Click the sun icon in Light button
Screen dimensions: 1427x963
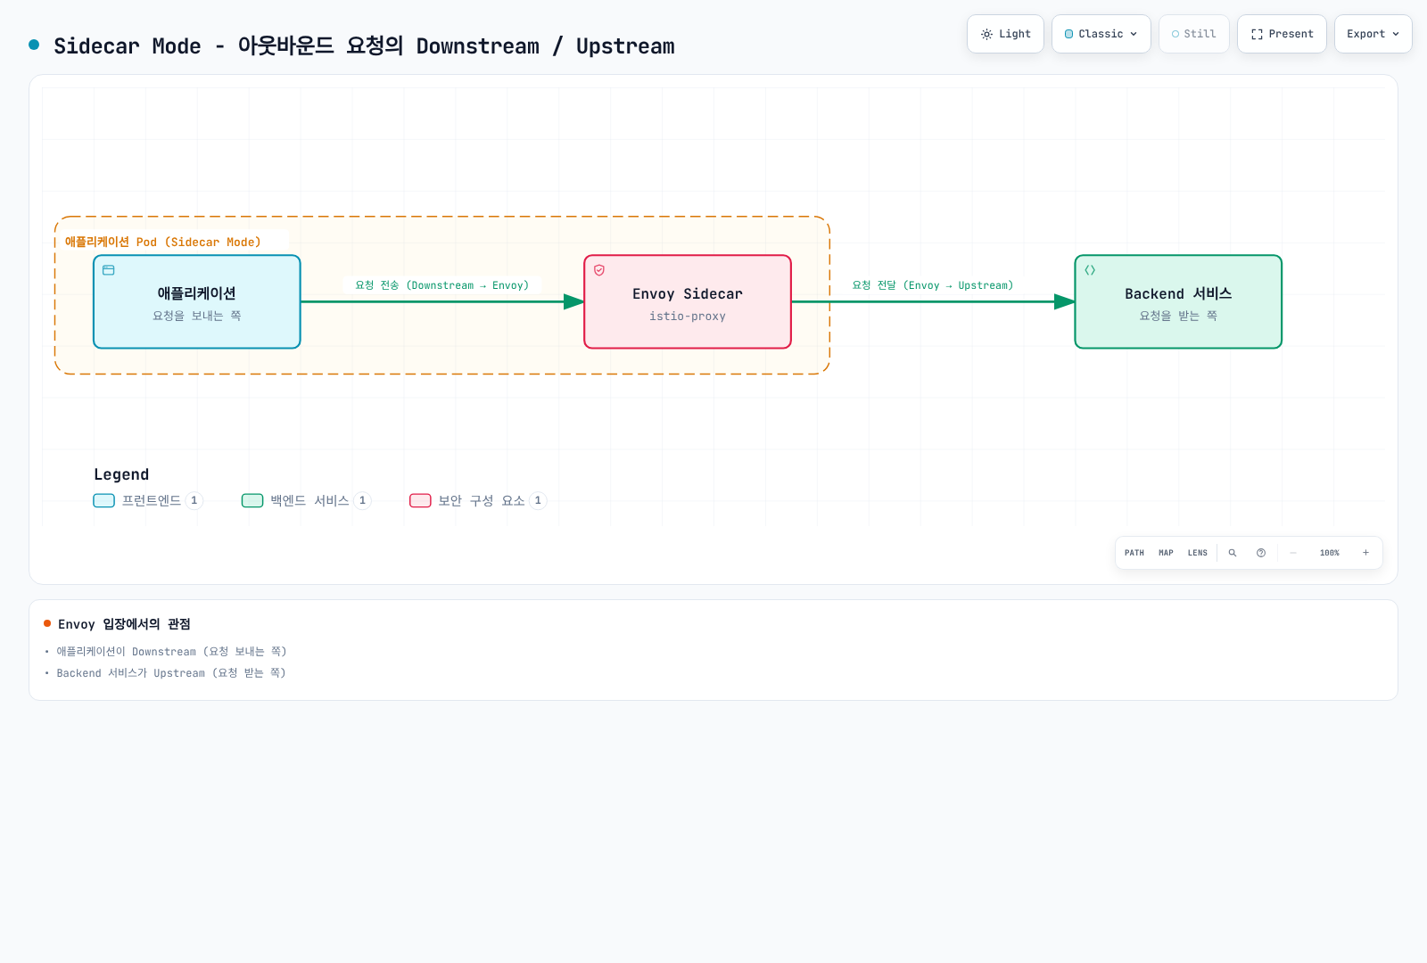point(986,35)
